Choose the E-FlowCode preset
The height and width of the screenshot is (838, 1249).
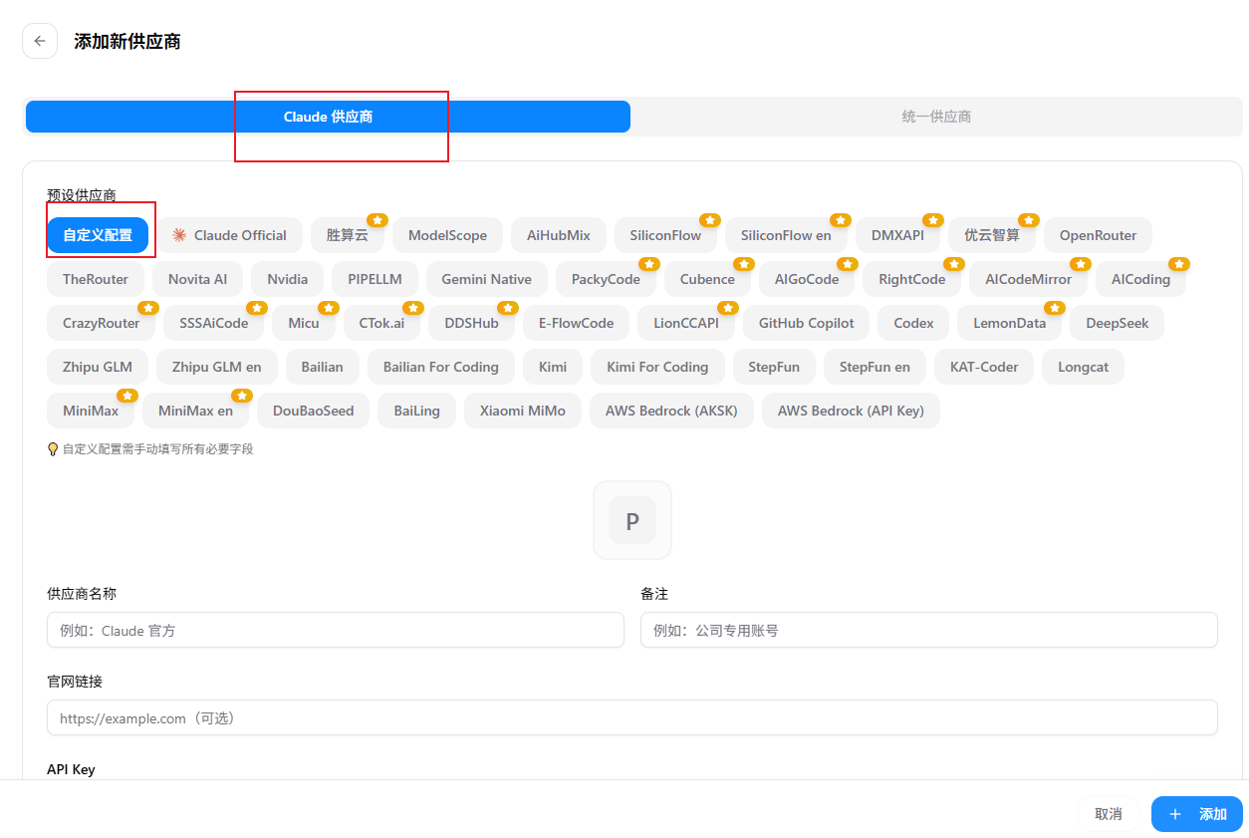(x=576, y=323)
